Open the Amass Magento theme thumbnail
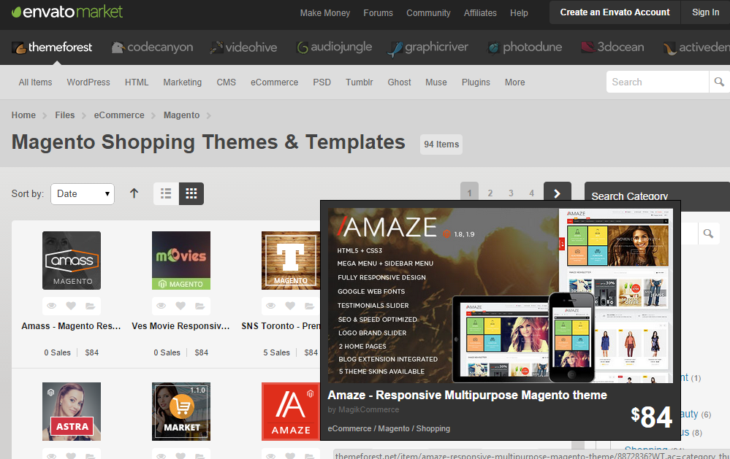 pyautogui.click(x=72, y=261)
